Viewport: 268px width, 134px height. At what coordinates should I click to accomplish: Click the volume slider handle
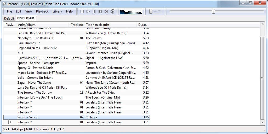coord(151,11)
